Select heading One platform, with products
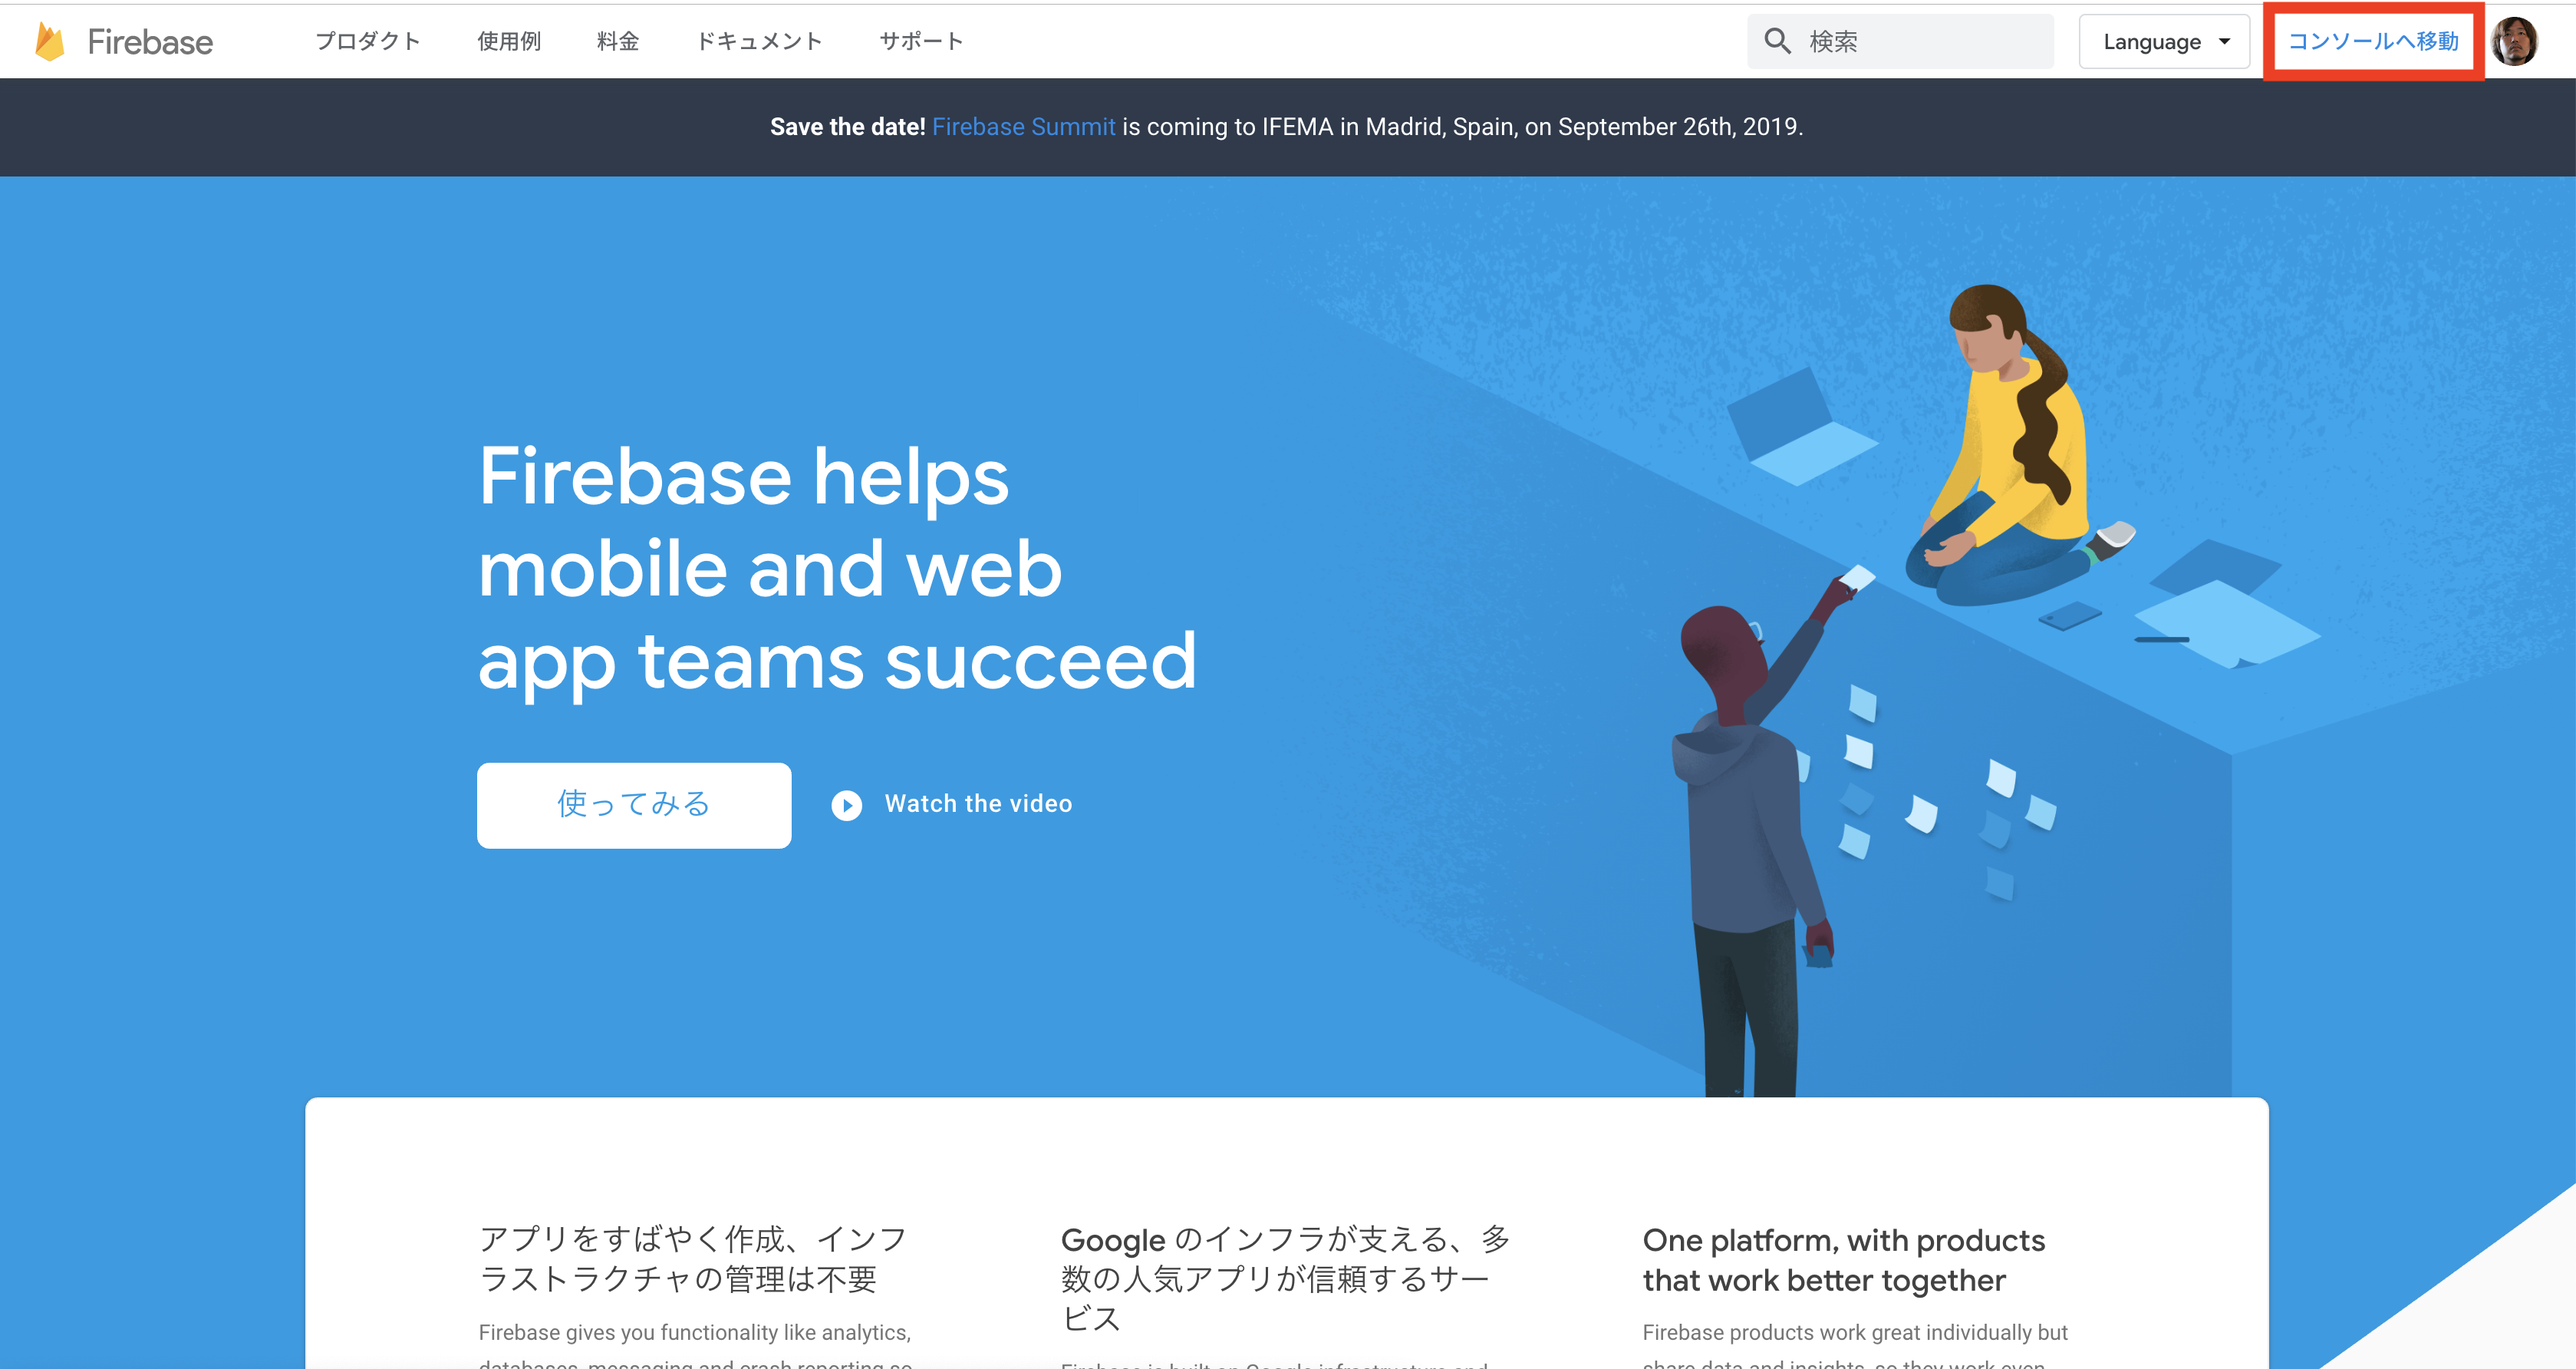Viewport: 2576px width, 1369px height. (1843, 1260)
